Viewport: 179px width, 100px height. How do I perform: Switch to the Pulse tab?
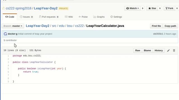point(83,17)
